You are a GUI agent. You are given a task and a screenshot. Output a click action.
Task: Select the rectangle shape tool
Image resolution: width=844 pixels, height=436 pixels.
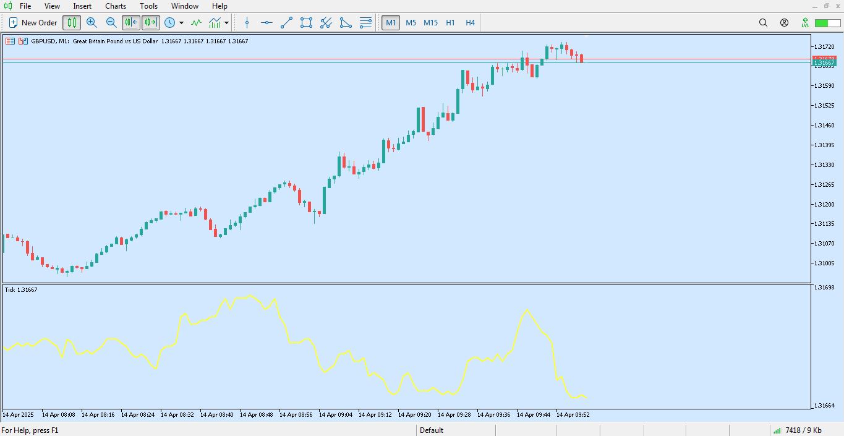tap(306, 23)
